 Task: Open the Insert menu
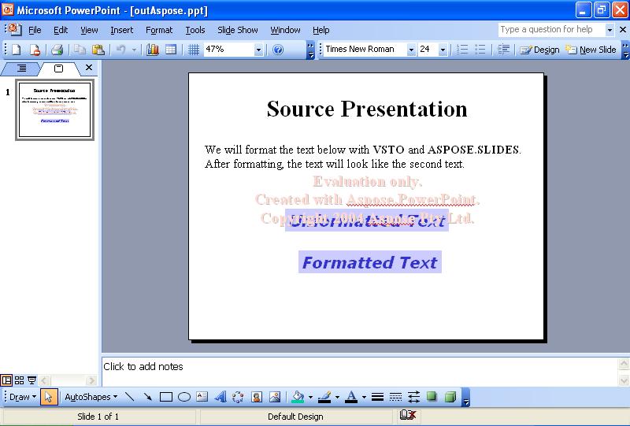[x=122, y=30]
